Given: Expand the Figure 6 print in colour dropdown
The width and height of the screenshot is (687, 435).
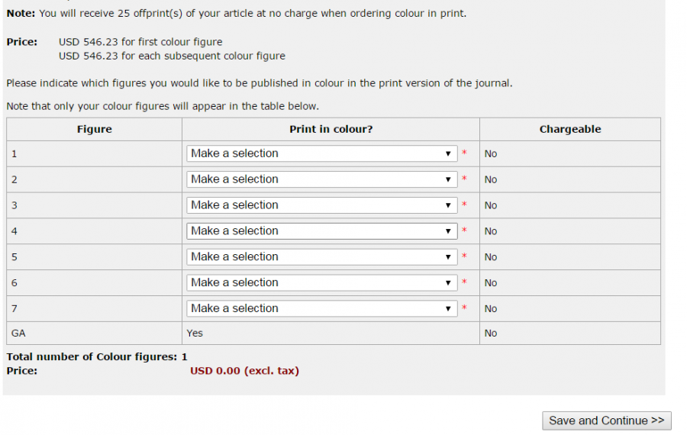Looking at the screenshot, I should tap(321, 283).
